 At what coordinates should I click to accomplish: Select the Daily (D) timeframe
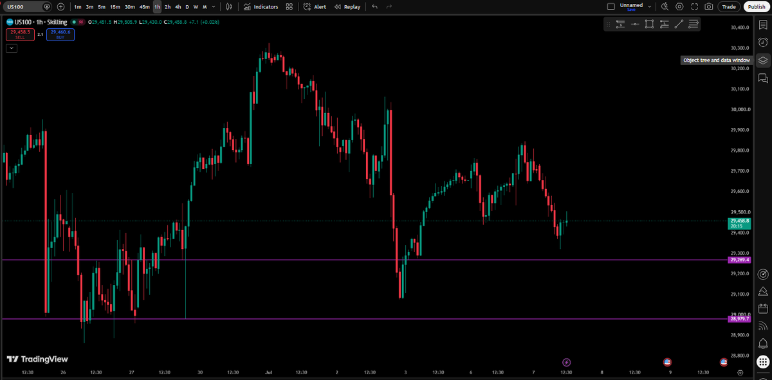[187, 6]
